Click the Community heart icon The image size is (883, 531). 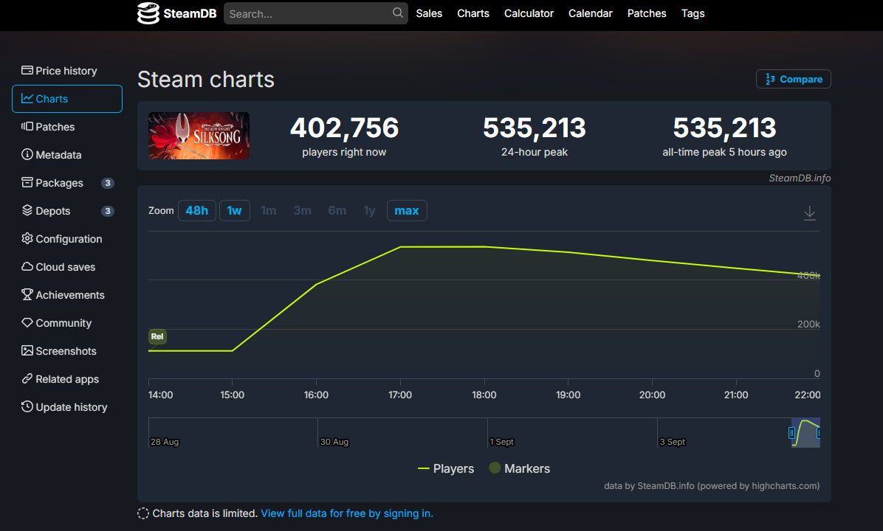coord(27,323)
